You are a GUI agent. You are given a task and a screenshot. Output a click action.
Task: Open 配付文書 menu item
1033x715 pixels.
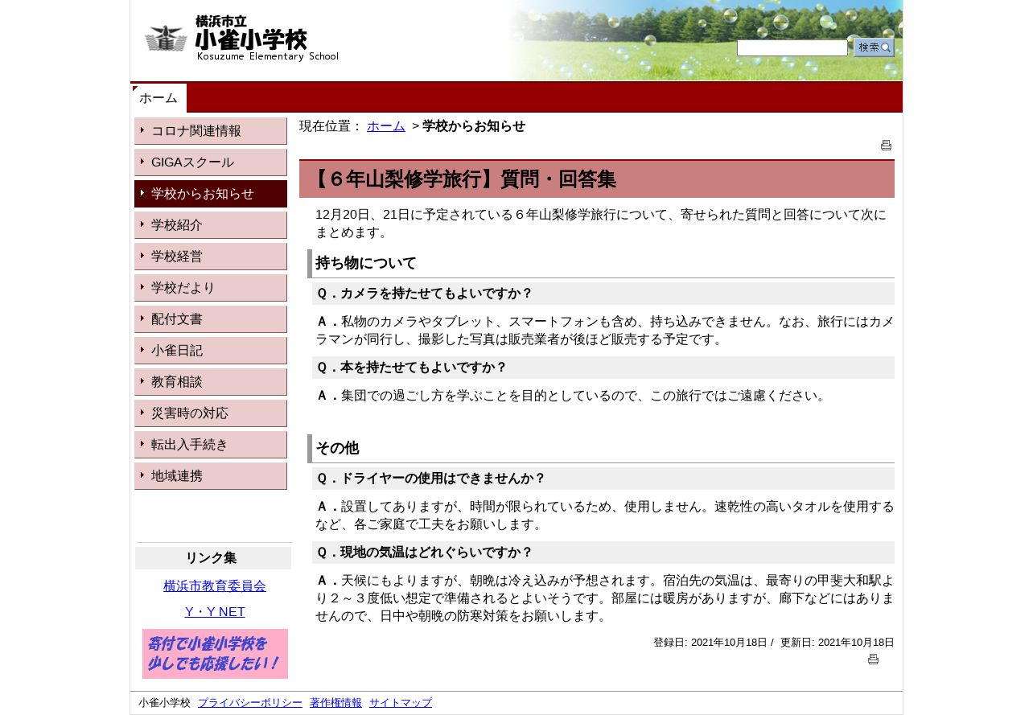point(211,319)
